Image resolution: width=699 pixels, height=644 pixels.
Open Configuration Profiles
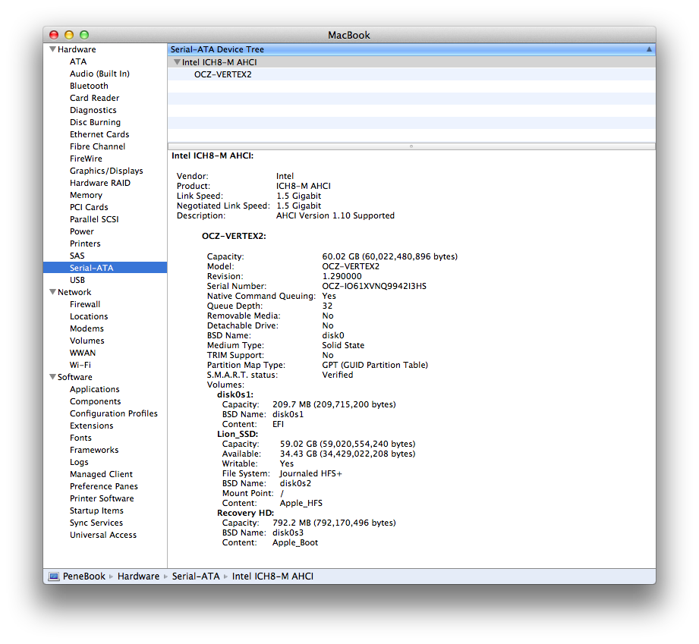click(x=114, y=413)
